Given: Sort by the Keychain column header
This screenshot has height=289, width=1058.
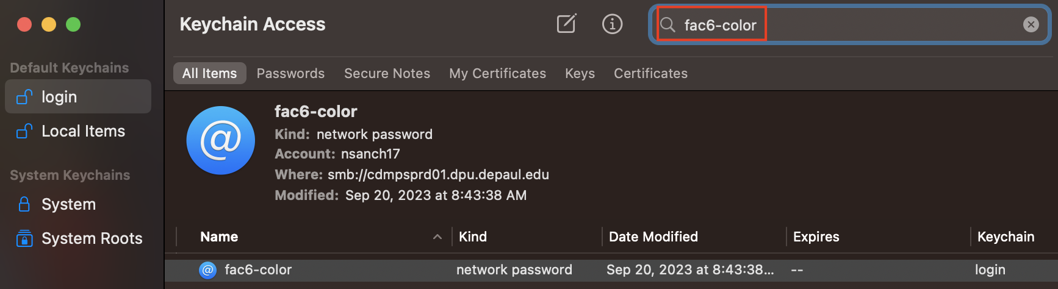Looking at the screenshot, I should [1006, 237].
